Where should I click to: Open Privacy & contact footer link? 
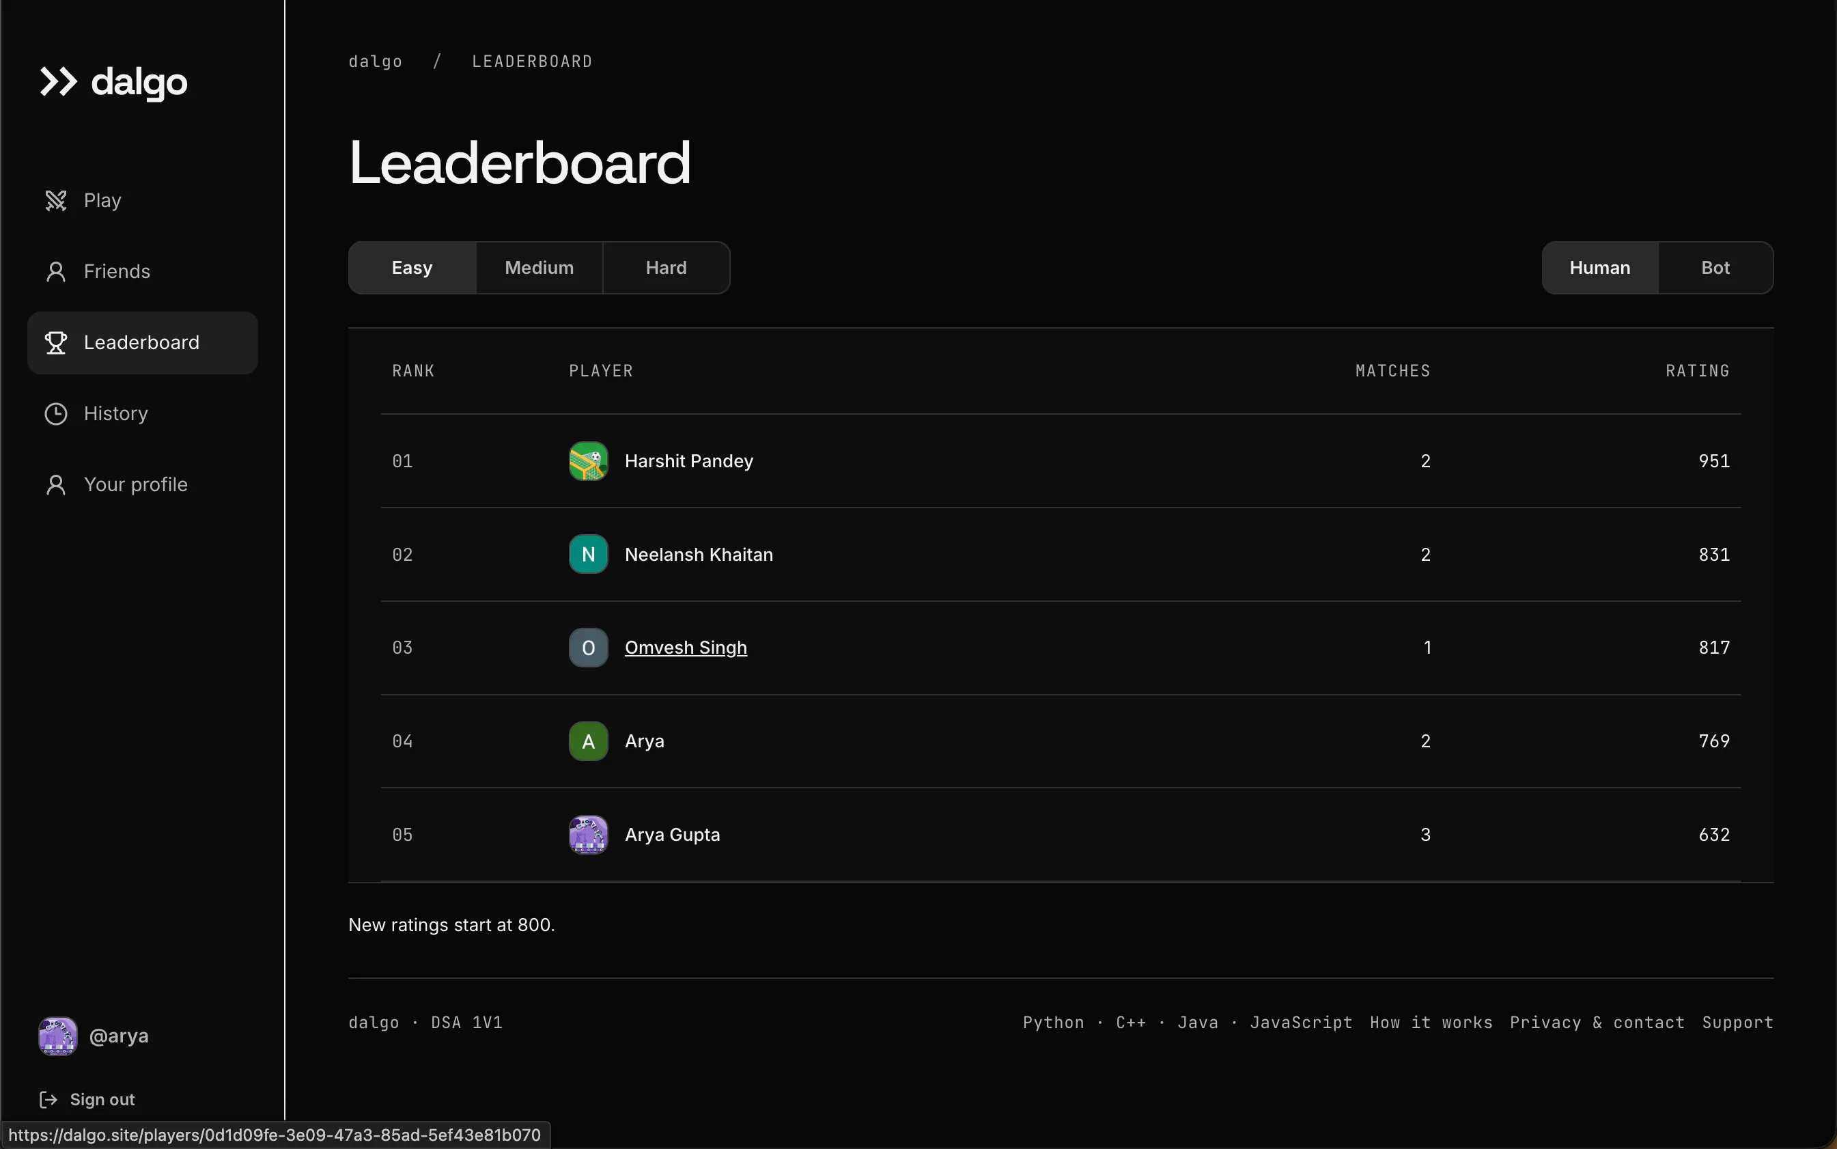point(1597,1023)
